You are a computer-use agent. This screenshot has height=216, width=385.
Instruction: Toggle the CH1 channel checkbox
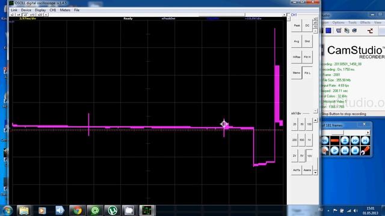289,15
